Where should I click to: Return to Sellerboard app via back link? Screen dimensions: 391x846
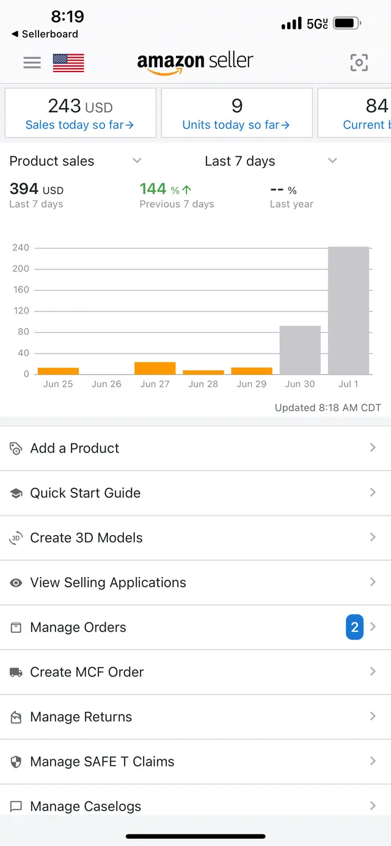[45, 34]
